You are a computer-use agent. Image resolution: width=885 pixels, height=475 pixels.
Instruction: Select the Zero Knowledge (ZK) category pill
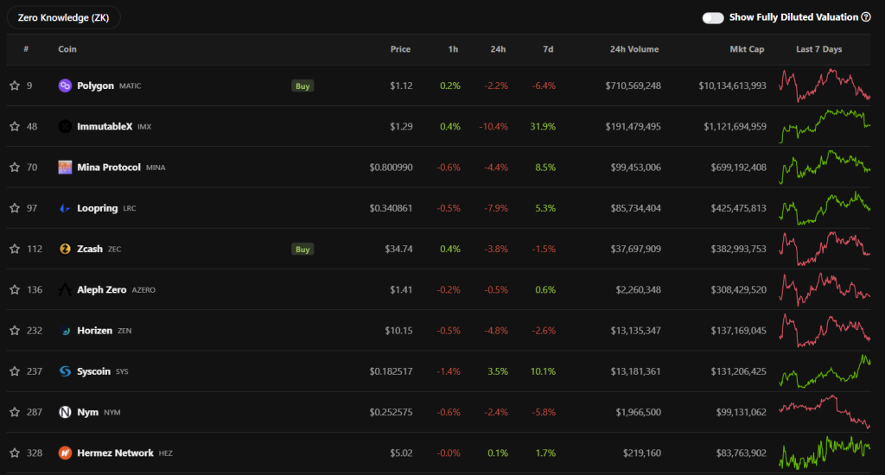[64, 17]
